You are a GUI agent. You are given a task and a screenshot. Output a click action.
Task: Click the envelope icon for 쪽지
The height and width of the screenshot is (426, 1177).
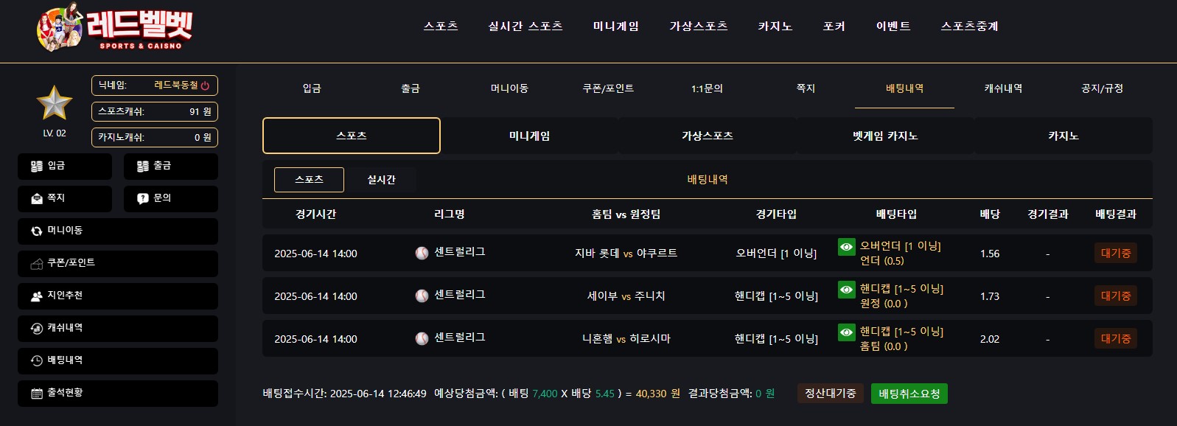(37, 198)
